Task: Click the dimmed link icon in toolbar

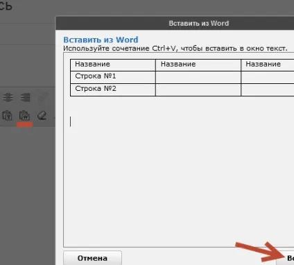Action: [x=43, y=97]
